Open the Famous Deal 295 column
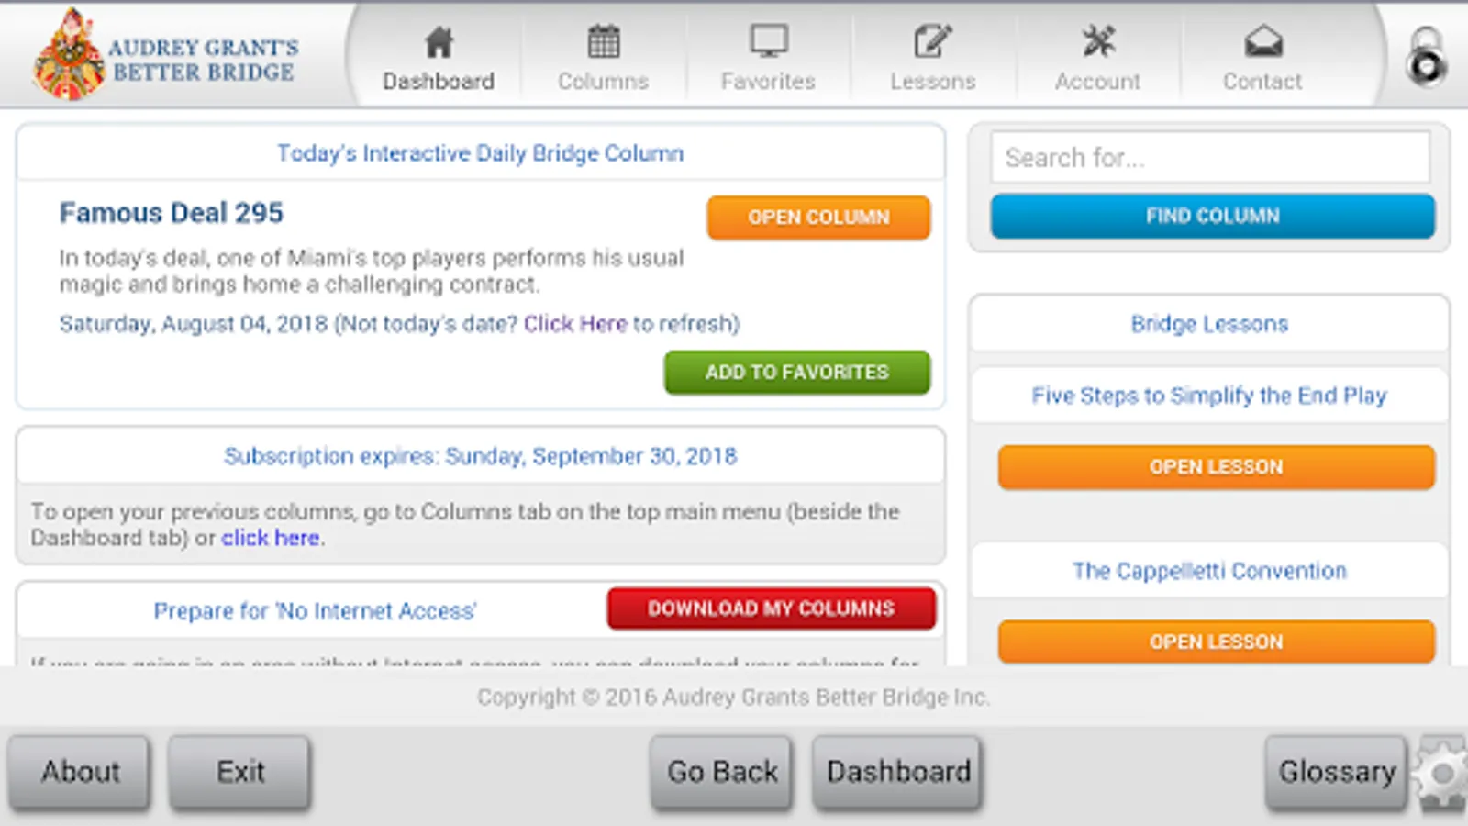 (x=818, y=218)
